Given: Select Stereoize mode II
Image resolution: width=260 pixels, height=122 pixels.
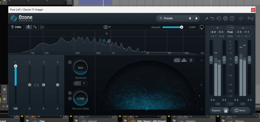Looking at the screenshot, I should click(x=84, y=83).
